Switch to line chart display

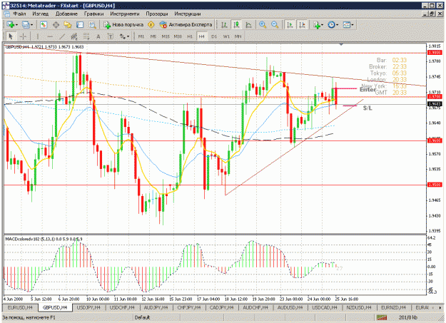pos(248,25)
